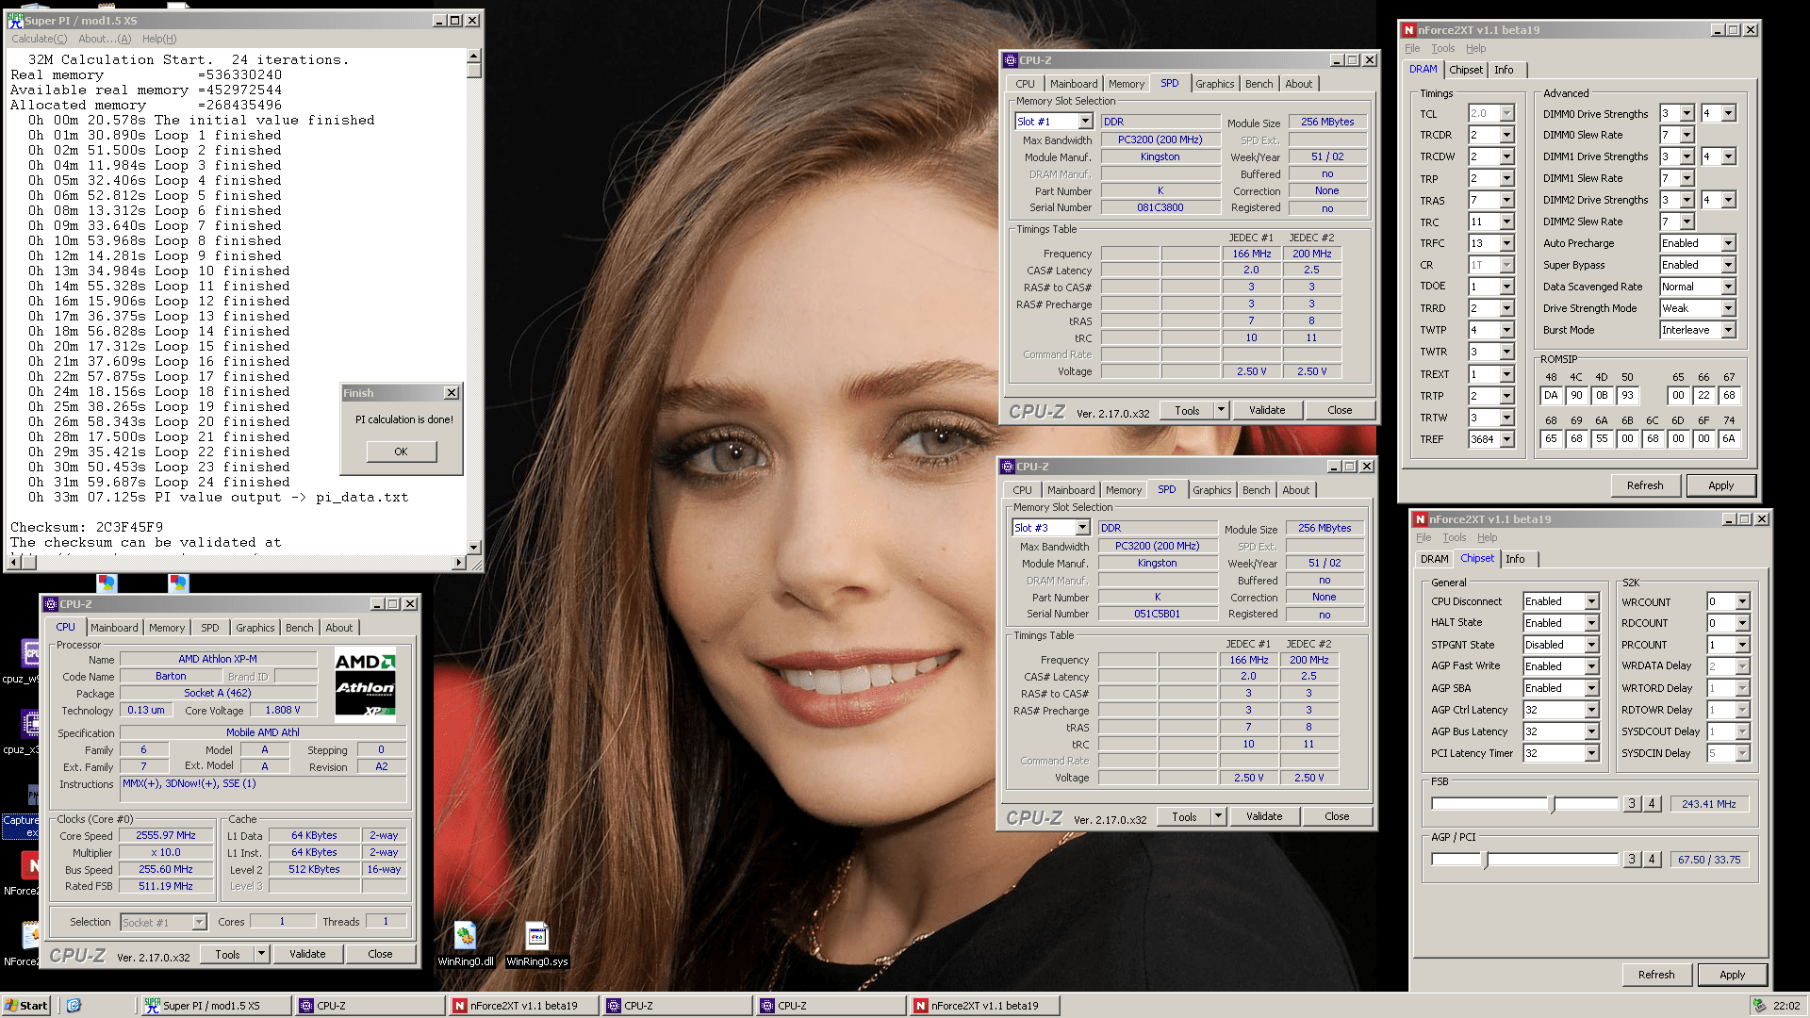Open the Calculate menu in Super PI
The height and width of the screenshot is (1018, 1810).
(x=39, y=39)
